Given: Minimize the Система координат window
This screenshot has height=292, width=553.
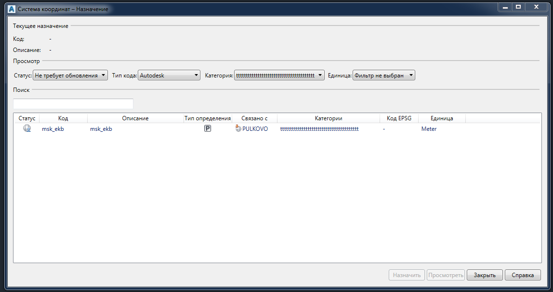Looking at the screenshot, I should [505, 7].
